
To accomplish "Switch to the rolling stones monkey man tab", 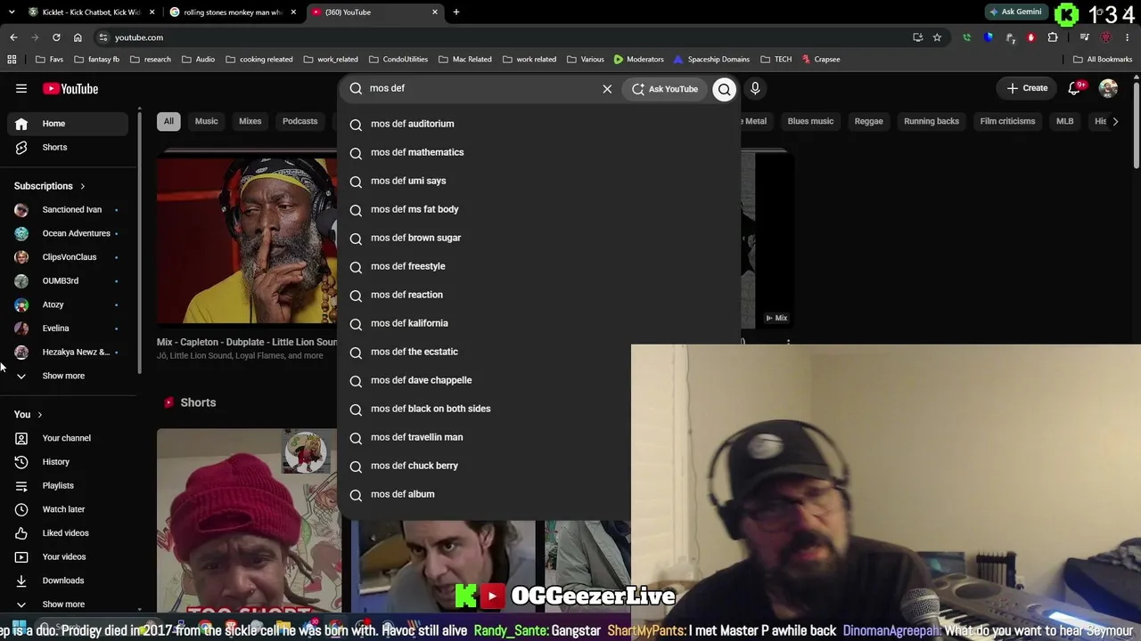I will tap(232, 12).
